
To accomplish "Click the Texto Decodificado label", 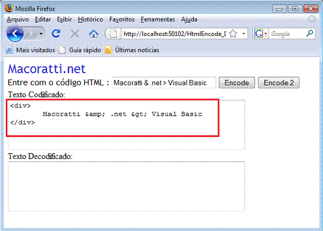I will pos(40,156).
